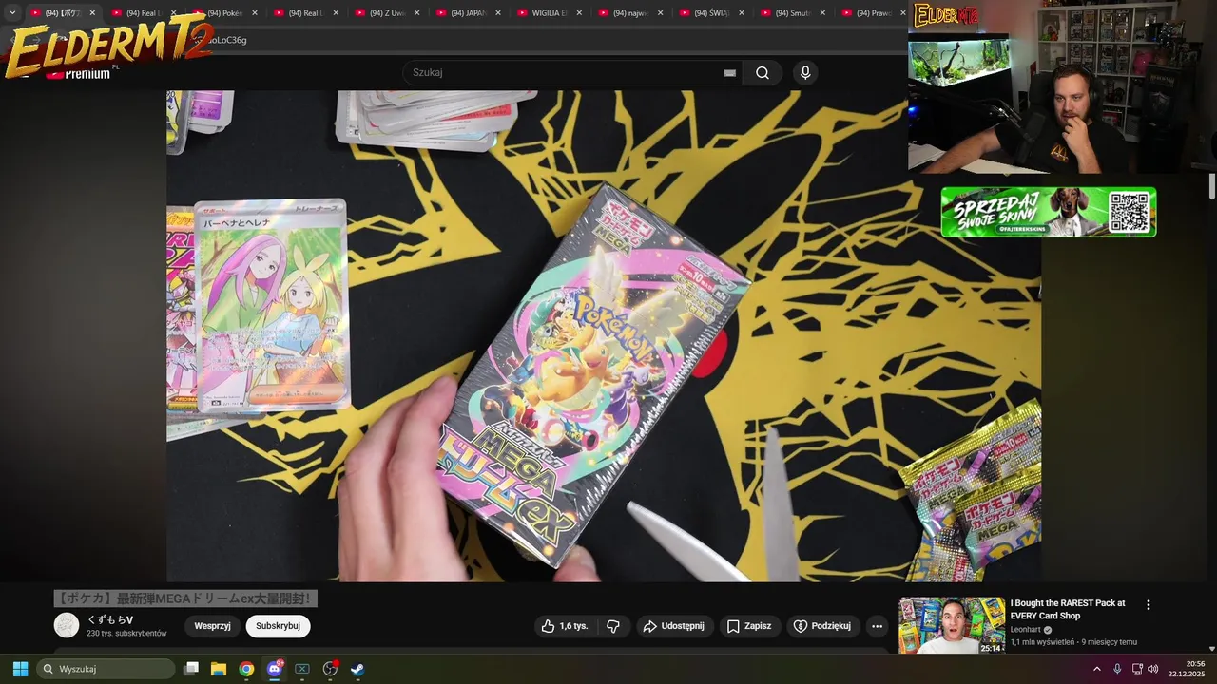The image size is (1217, 684).
Task: Open the くずもちV channel name link
Action: (110, 619)
